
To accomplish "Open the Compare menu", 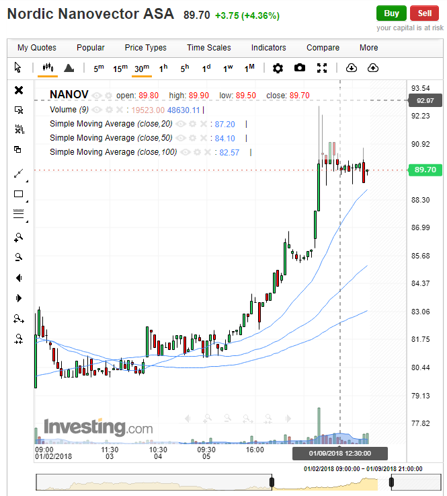I will coord(323,48).
